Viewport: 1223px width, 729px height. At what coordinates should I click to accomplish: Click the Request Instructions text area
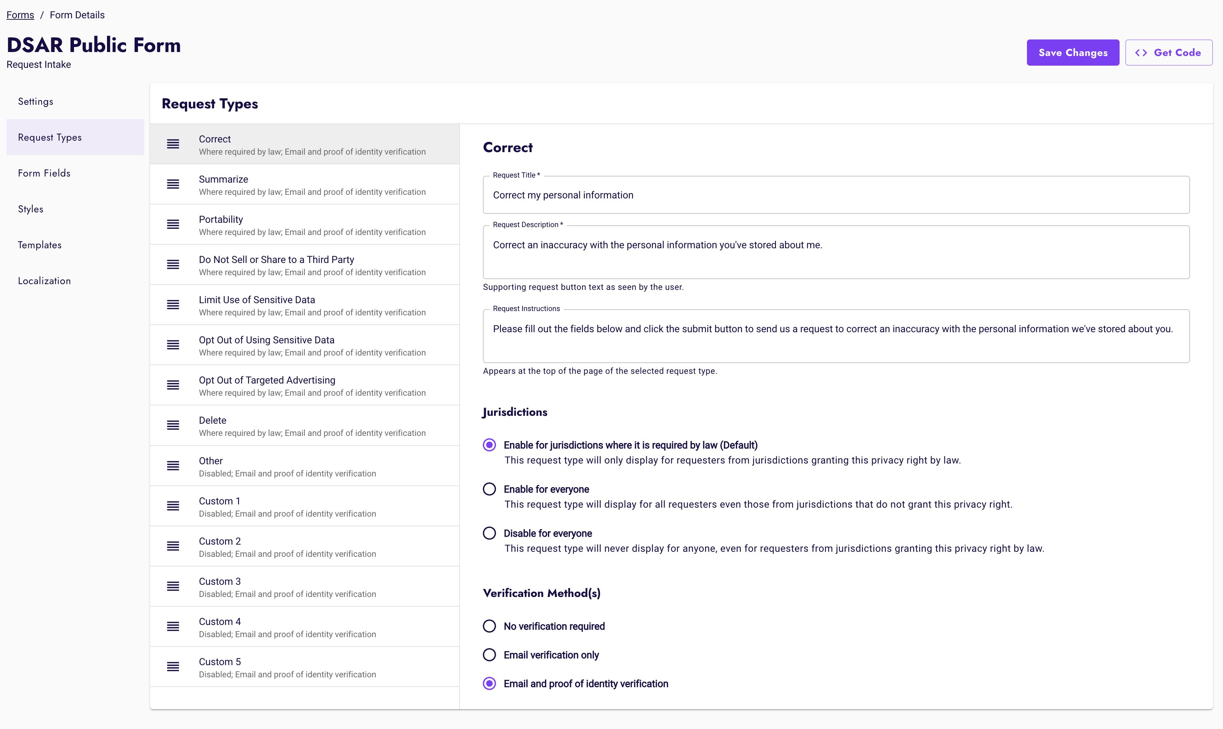[836, 336]
